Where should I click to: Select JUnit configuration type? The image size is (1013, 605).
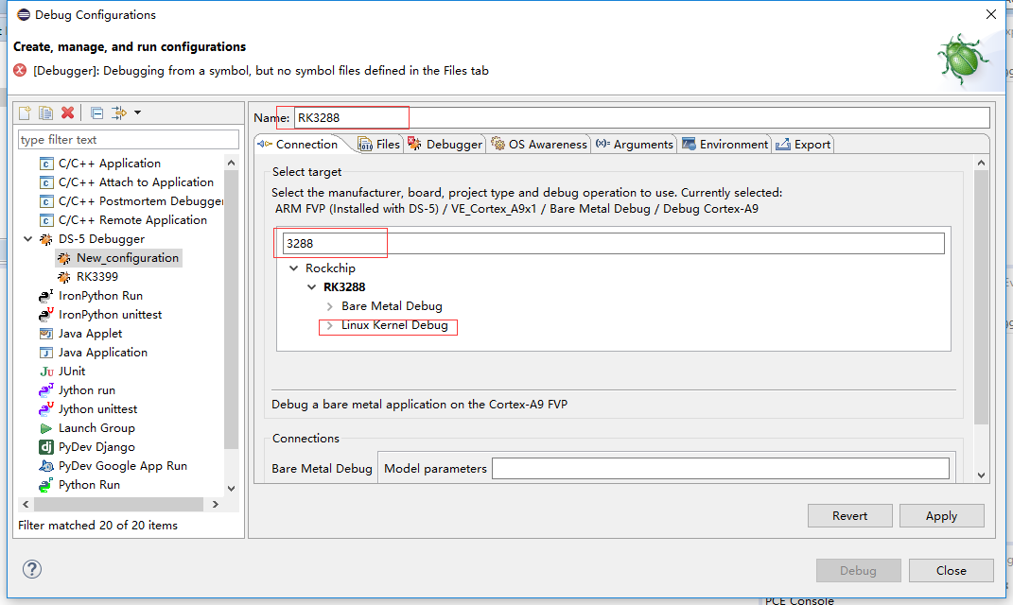(x=72, y=372)
